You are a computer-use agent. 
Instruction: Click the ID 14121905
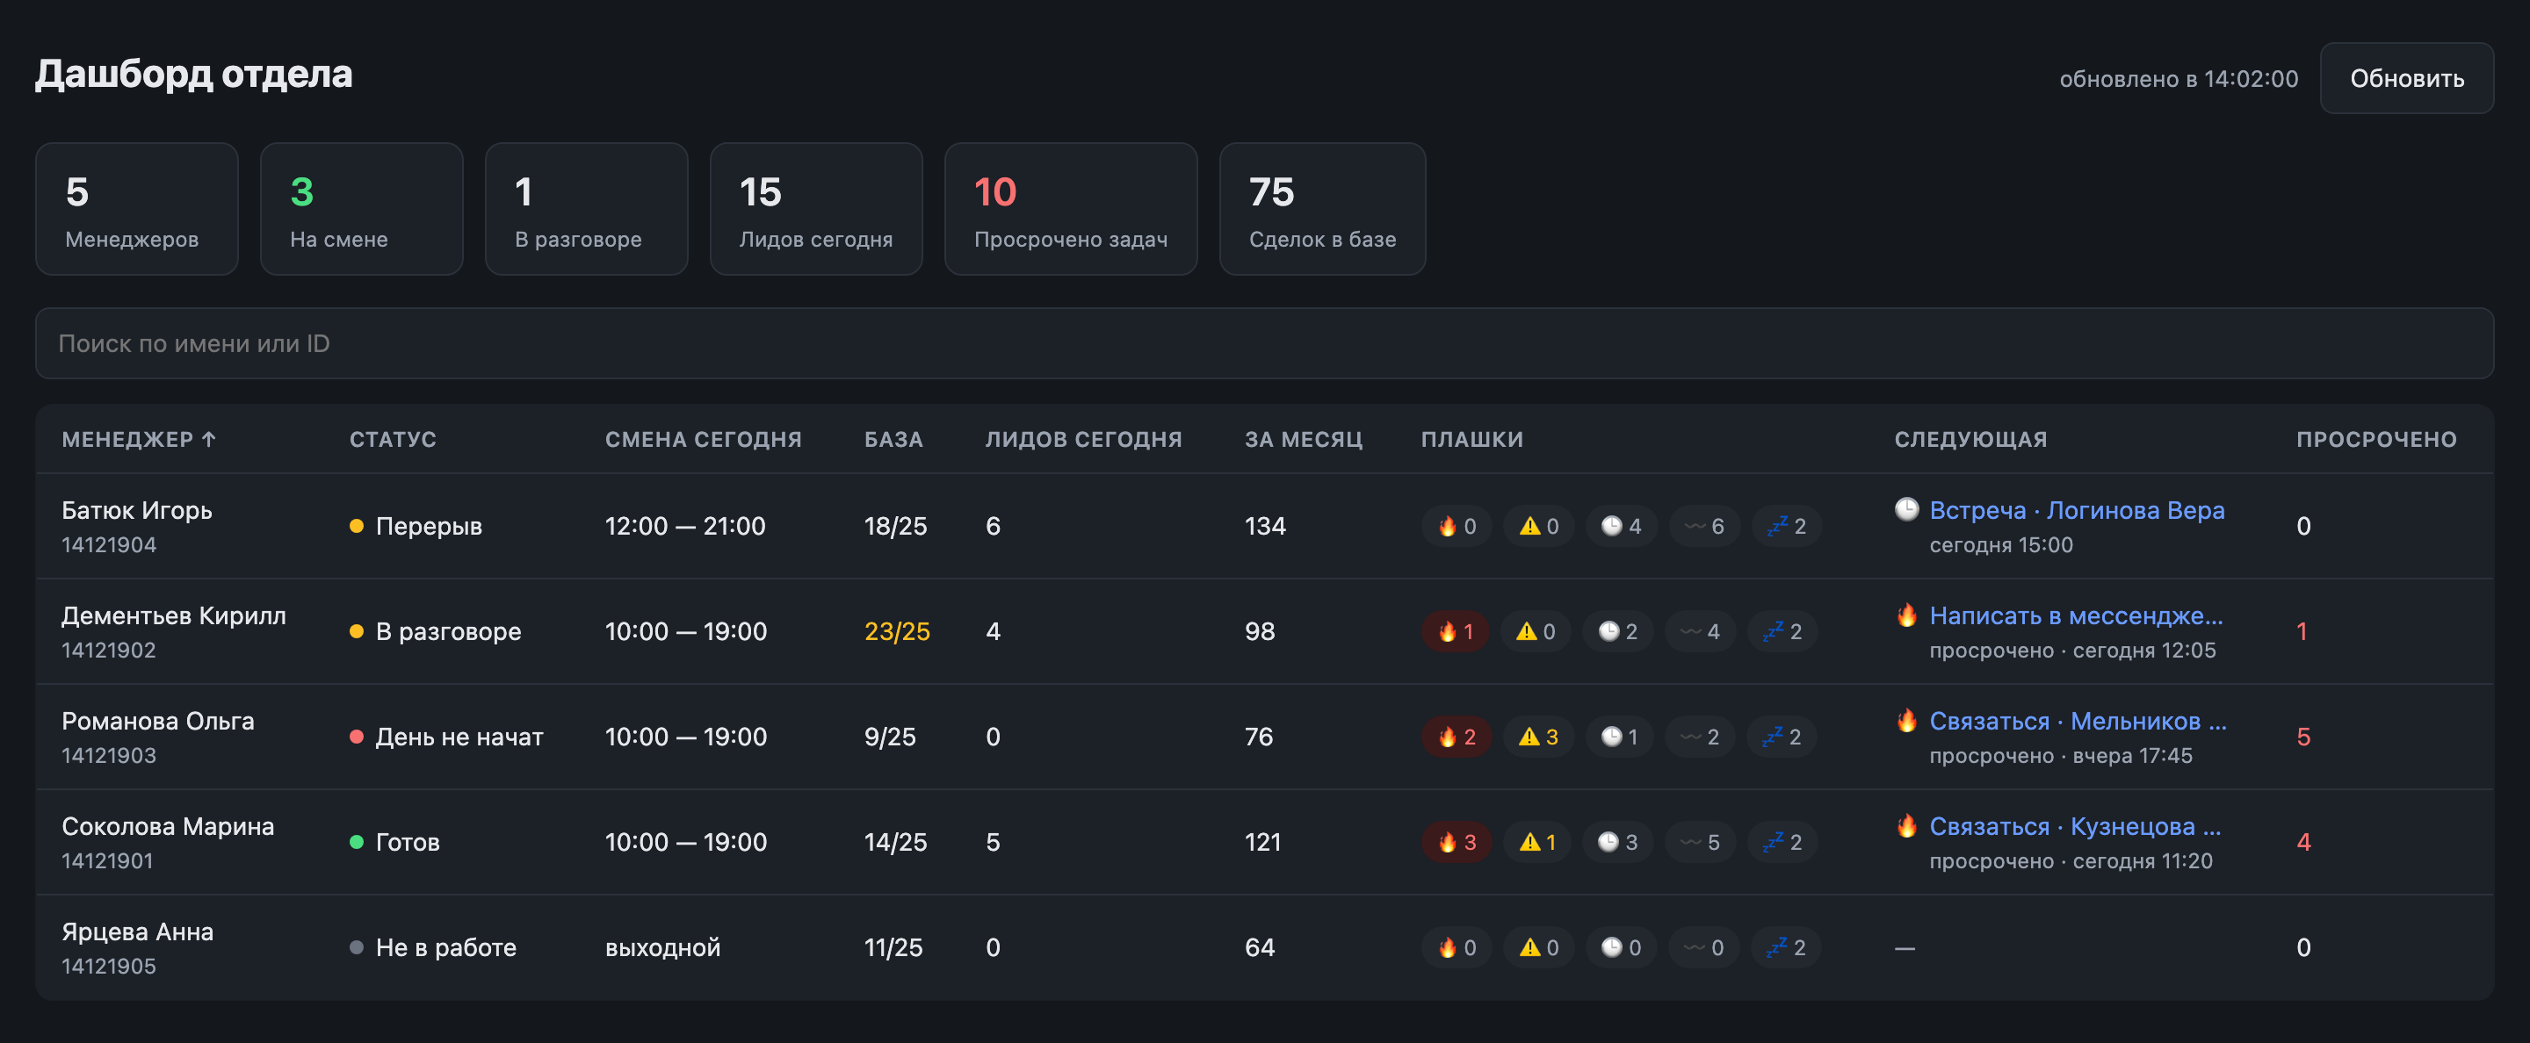(108, 966)
